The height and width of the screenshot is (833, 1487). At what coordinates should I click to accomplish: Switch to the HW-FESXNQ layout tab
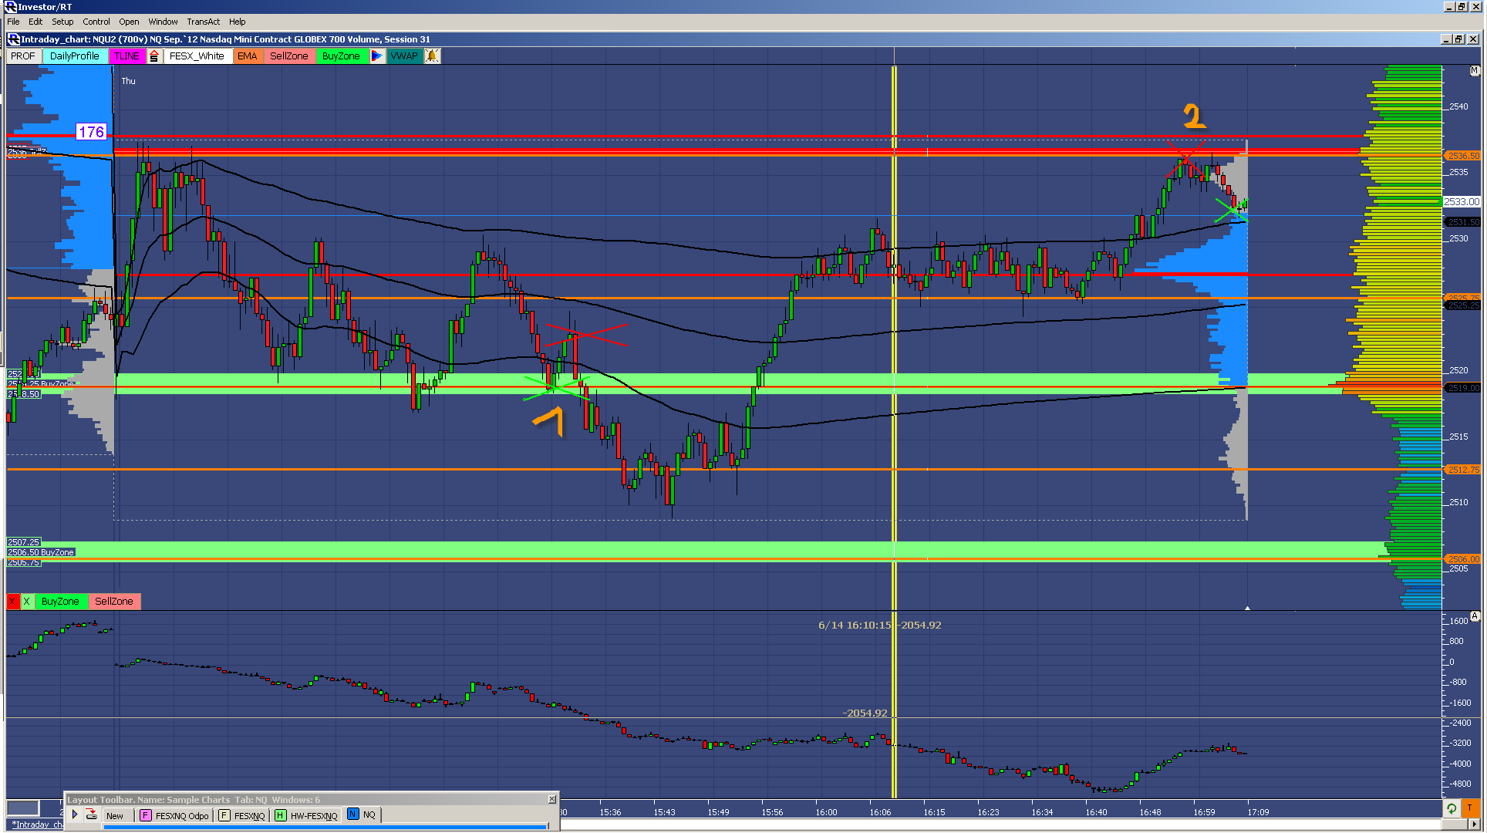[x=306, y=815]
